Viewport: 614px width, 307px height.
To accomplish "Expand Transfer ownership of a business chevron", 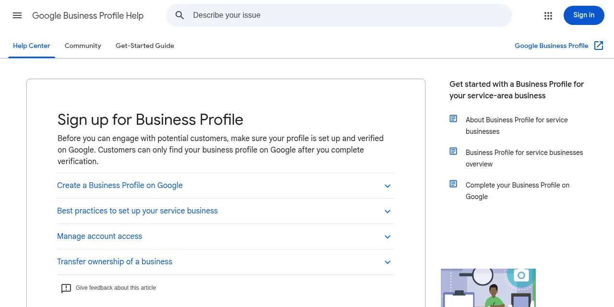I will [x=388, y=262].
